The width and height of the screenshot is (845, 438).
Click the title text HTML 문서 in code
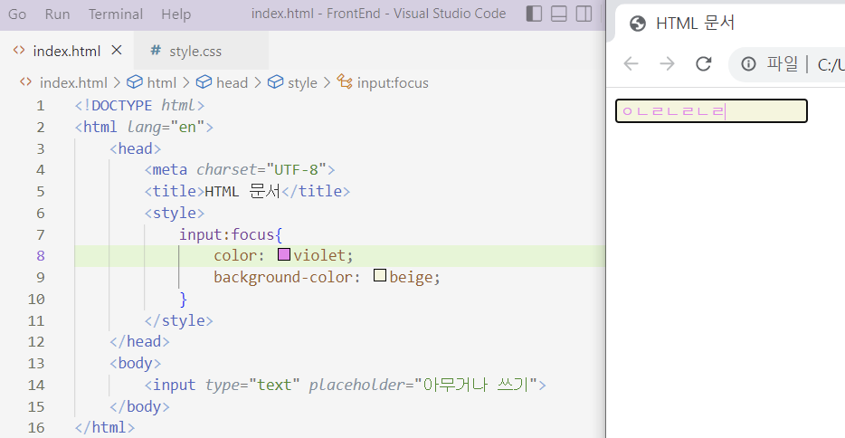[x=242, y=191]
